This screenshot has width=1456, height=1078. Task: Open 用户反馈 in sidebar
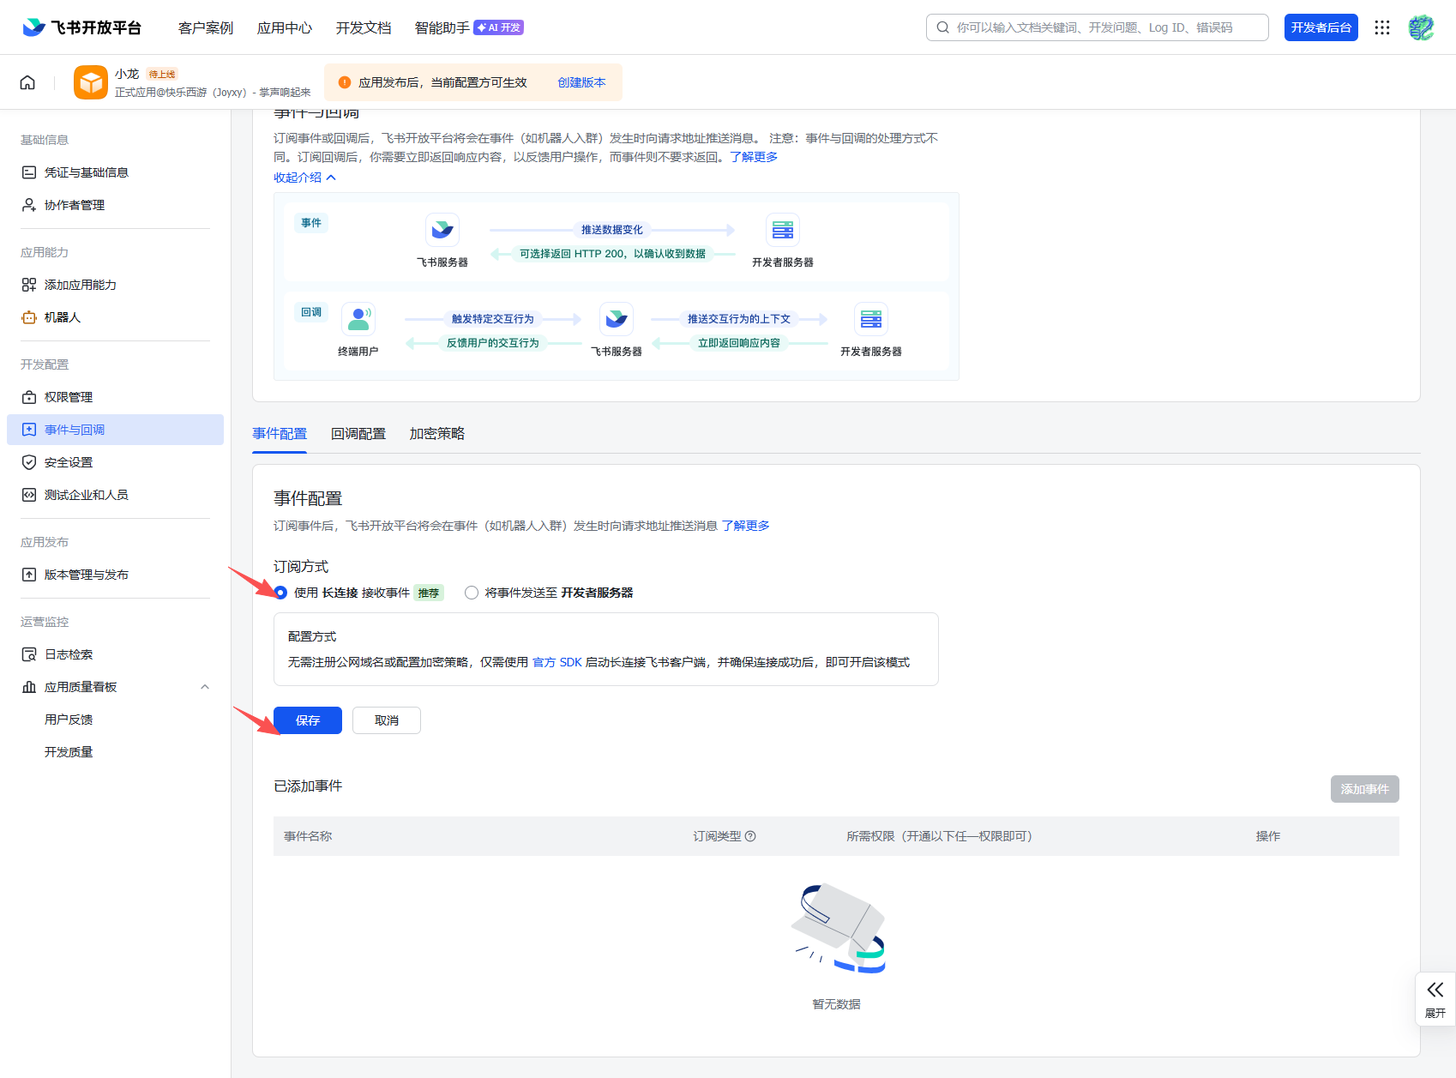pos(69,720)
